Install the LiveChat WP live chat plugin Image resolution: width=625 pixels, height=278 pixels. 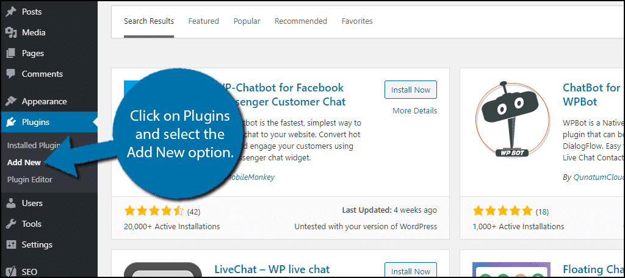(411, 271)
